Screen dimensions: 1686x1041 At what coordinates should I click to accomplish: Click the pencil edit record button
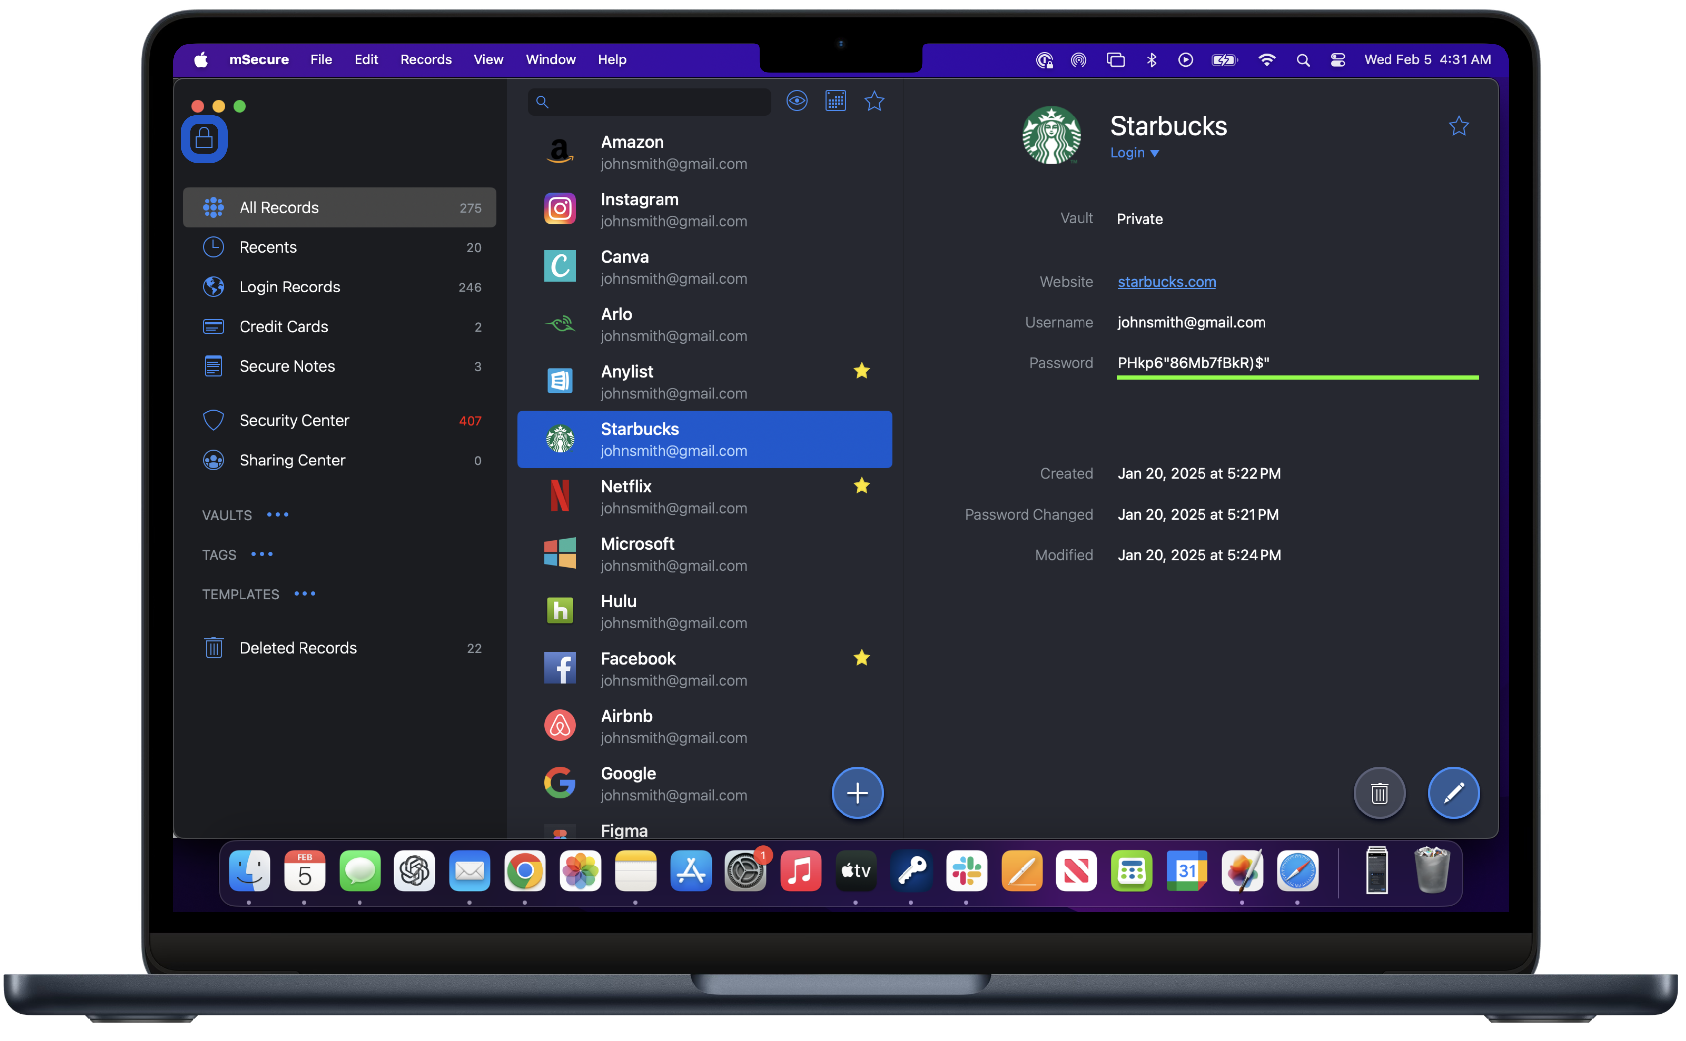[1453, 793]
